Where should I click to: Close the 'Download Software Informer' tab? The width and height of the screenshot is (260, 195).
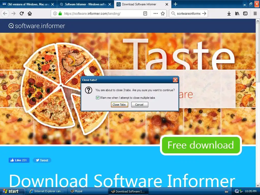[167, 4]
